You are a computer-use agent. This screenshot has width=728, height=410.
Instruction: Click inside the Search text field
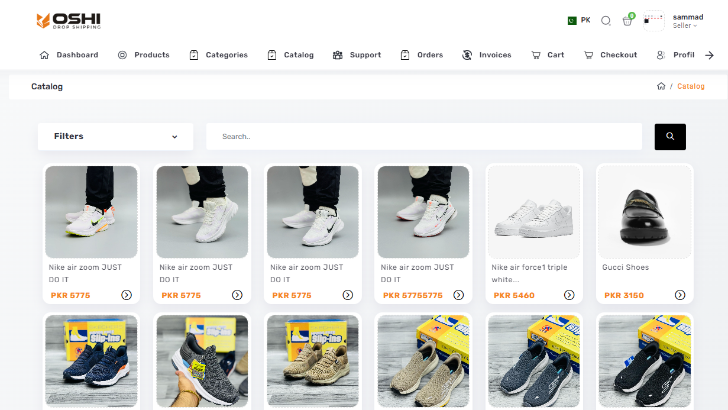(424, 137)
